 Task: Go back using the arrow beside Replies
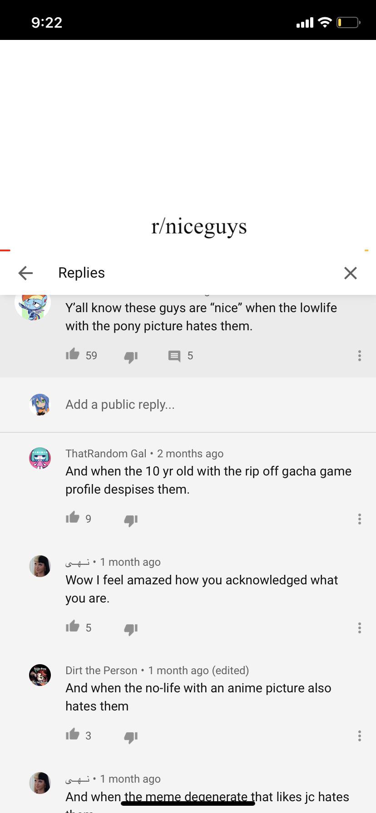point(25,273)
